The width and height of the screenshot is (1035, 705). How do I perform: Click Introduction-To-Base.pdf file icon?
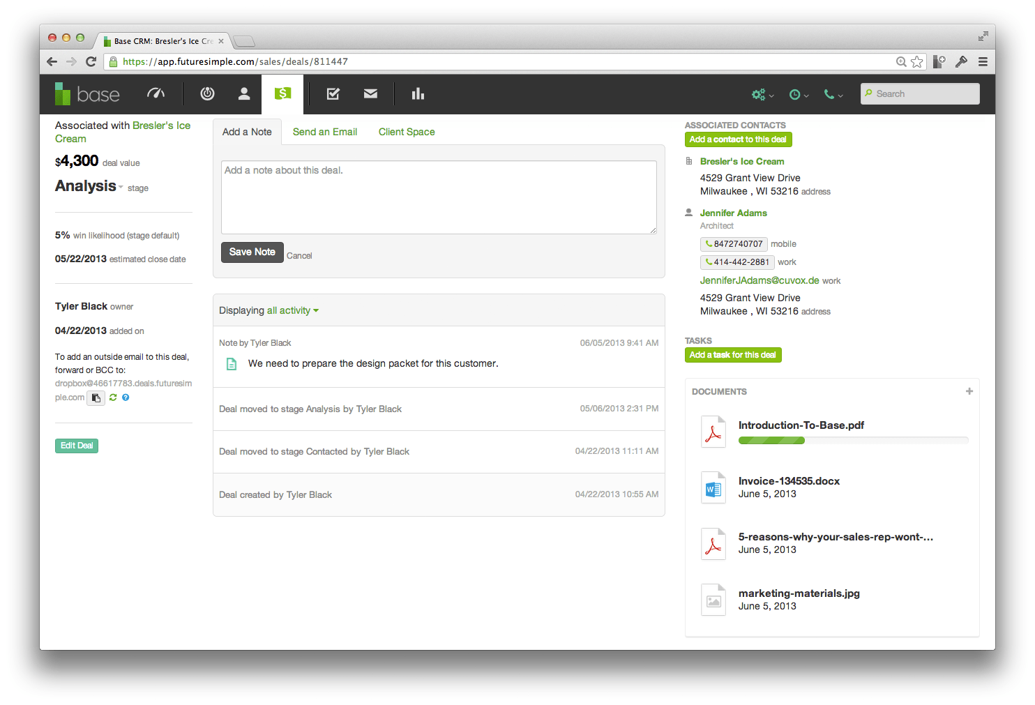click(x=713, y=432)
